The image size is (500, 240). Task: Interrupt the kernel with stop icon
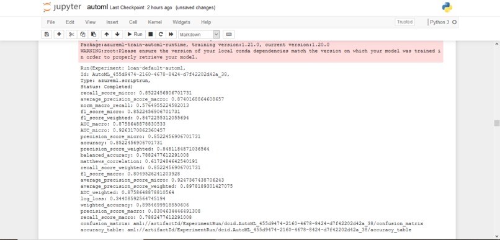tap(151, 34)
